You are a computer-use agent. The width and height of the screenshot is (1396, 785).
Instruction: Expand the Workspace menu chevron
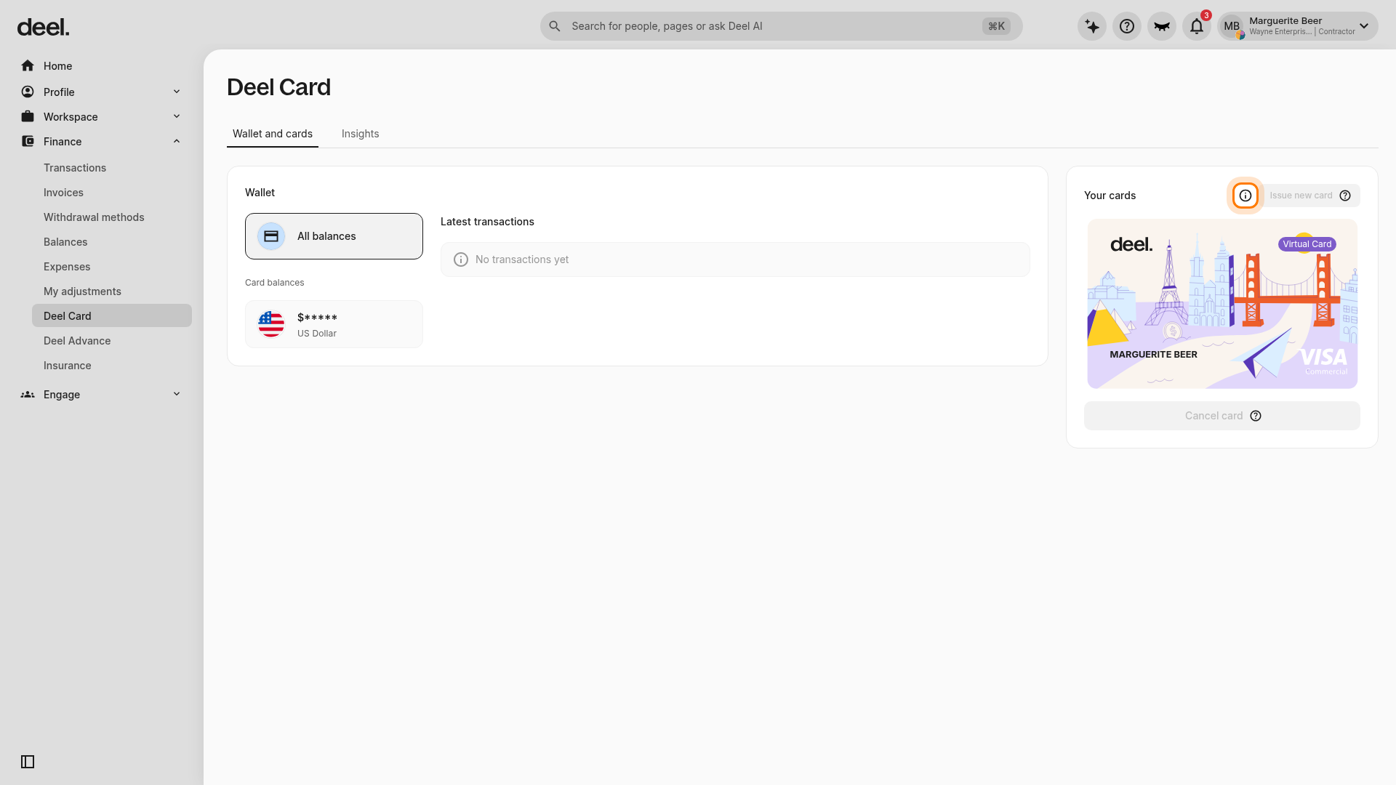(x=177, y=116)
